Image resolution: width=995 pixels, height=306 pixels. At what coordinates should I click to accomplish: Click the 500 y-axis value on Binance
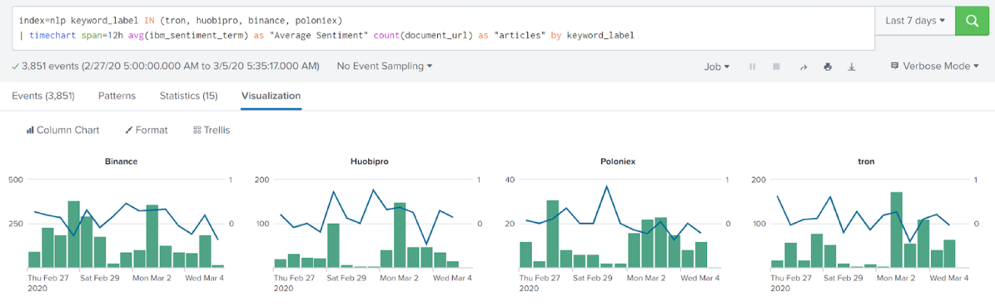pos(16,180)
